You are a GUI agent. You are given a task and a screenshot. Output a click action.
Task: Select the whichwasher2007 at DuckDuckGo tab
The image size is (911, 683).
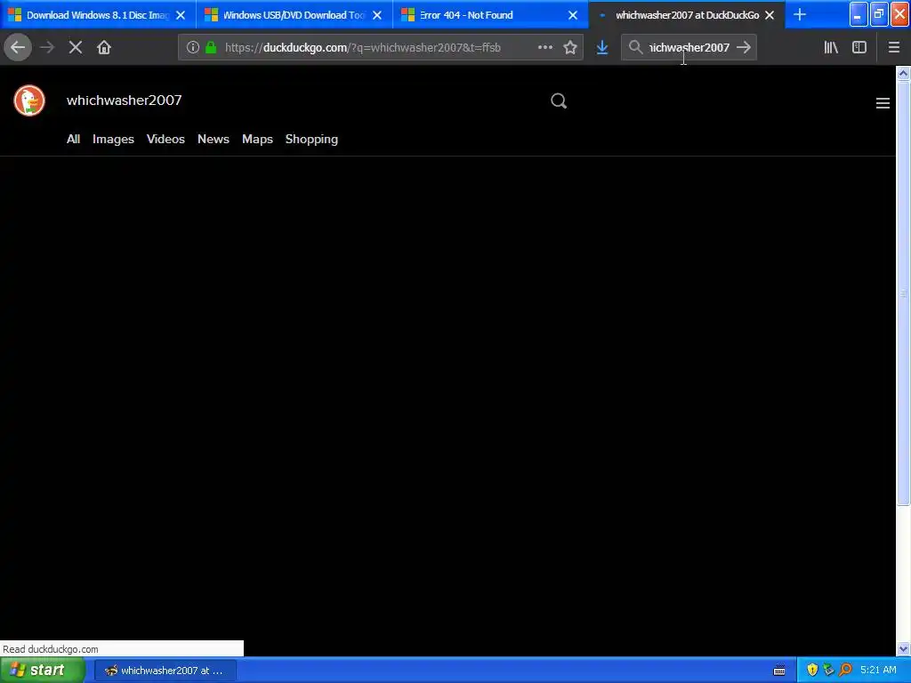tap(687, 15)
